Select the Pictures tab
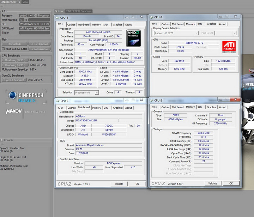The height and width of the screenshot is (217, 254). 59,11
